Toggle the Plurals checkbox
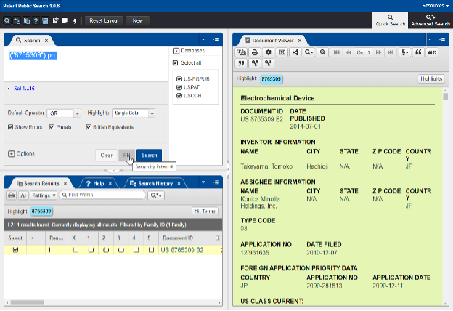The width and height of the screenshot is (453, 311). click(x=52, y=127)
